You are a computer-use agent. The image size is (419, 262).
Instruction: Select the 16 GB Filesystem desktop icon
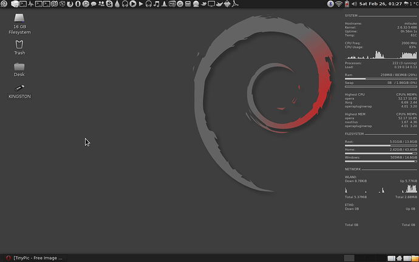point(19,24)
